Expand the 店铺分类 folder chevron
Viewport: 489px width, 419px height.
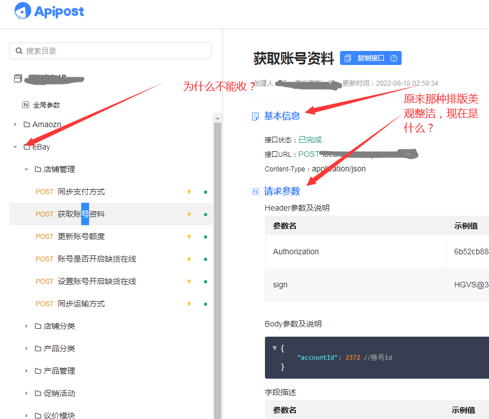(x=26, y=326)
